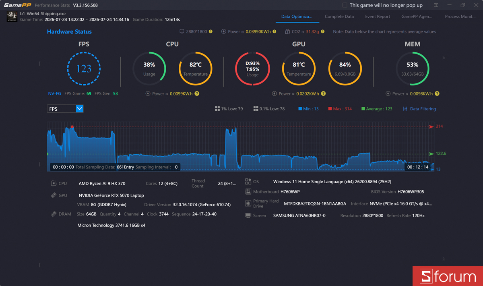The width and height of the screenshot is (483, 286).
Task: Click the CPU Usage 38% gauge
Action: (149, 68)
